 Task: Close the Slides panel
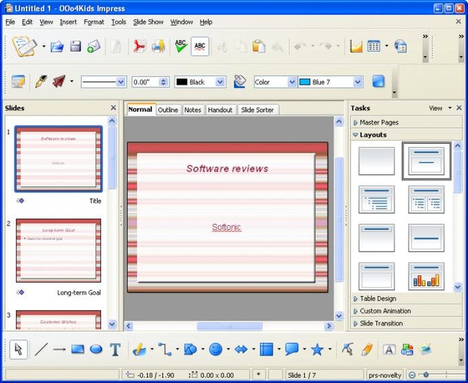(113, 108)
